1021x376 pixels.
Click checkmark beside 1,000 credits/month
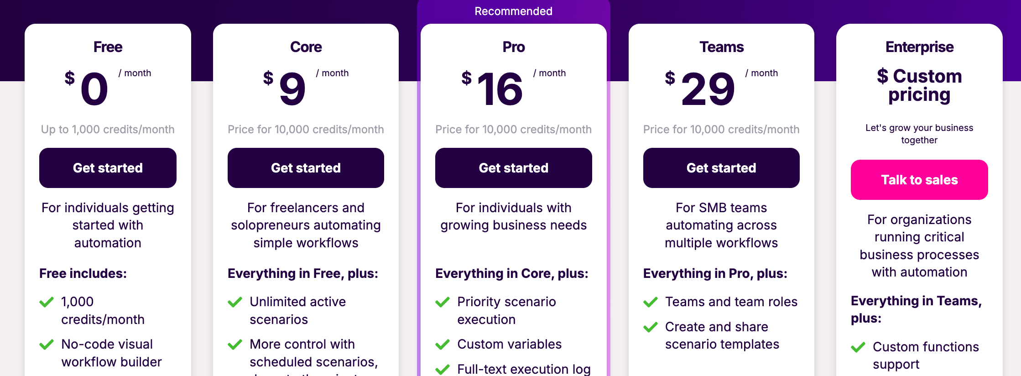[47, 302]
